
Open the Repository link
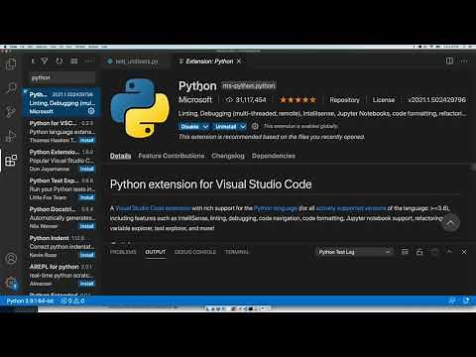pos(344,99)
